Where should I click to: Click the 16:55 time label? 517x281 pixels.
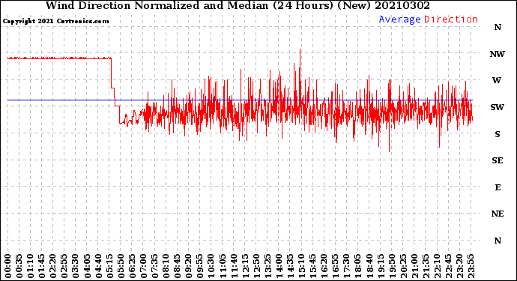336,266
